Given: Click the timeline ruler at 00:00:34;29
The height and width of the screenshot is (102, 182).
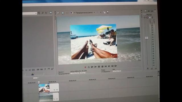Looking at the screenshot, I should click(x=52, y=82).
